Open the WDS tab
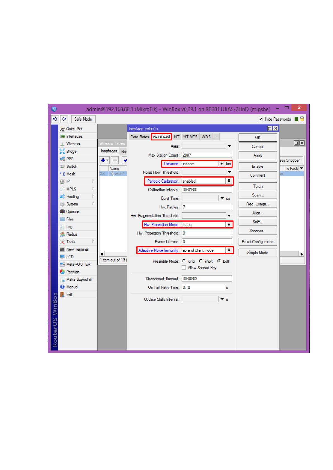The height and width of the screenshot is (470, 333). point(206,137)
